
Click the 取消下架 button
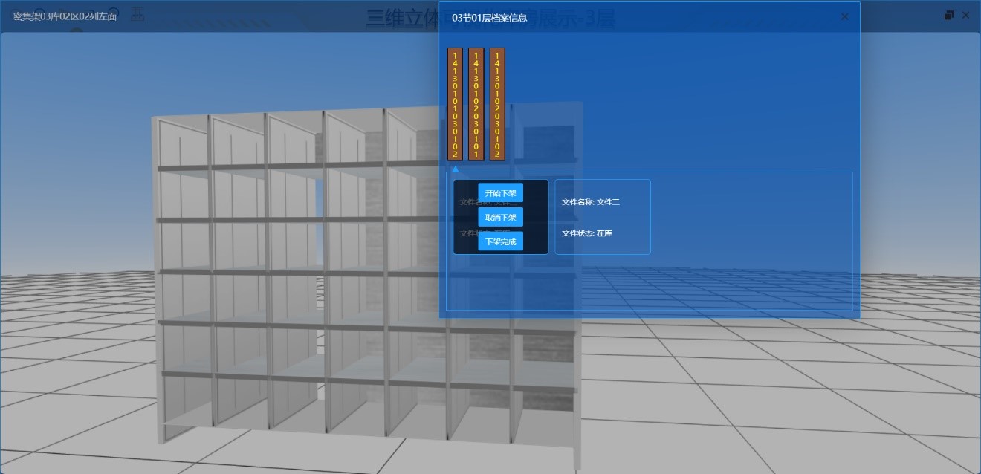coord(500,217)
